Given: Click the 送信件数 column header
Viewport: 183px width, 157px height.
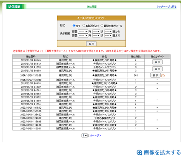Looking at the screenshot, I should click(x=136, y=57).
